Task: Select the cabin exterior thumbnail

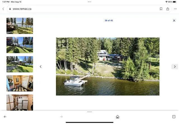Action: pos(20,64)
